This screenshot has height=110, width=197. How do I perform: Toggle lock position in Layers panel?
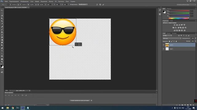pos(174,41)
